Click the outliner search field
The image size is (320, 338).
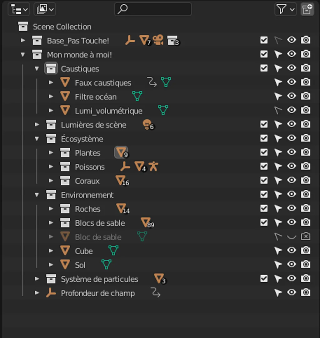(x=153, y=9)
